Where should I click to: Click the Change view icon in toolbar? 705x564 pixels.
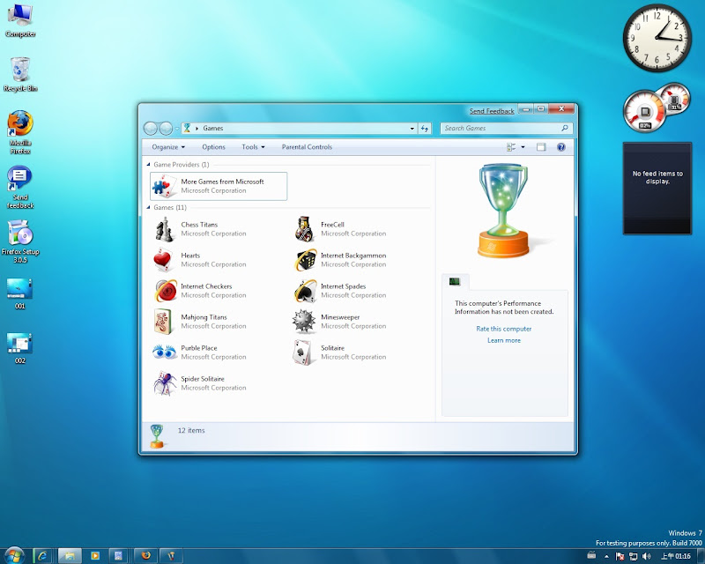tap(511, 147)
